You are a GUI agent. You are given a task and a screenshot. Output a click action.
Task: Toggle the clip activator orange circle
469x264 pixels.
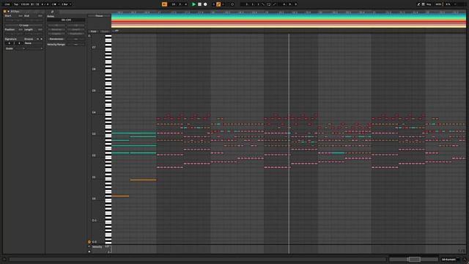pos(5,12)
